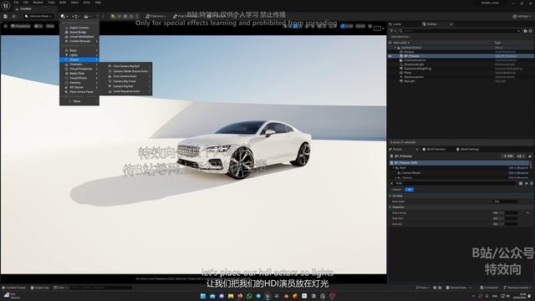Open the File menu
535x301 pixels.
16,2
